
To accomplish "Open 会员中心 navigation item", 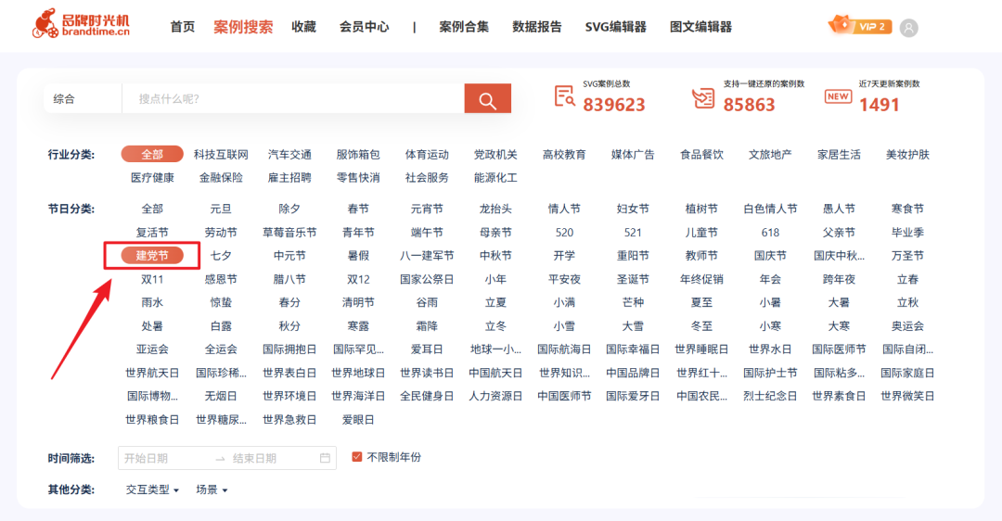I will tap(364, 27).
